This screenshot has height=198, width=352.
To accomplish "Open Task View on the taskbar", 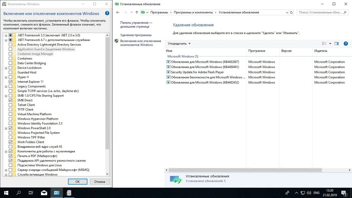I will (31, 193).
